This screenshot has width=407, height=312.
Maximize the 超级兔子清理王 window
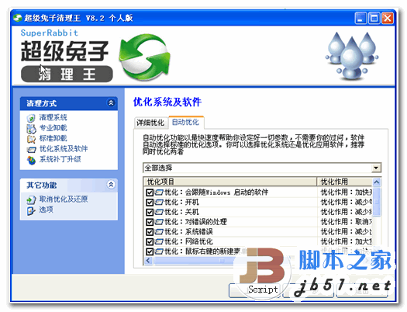tap(374, 18)
